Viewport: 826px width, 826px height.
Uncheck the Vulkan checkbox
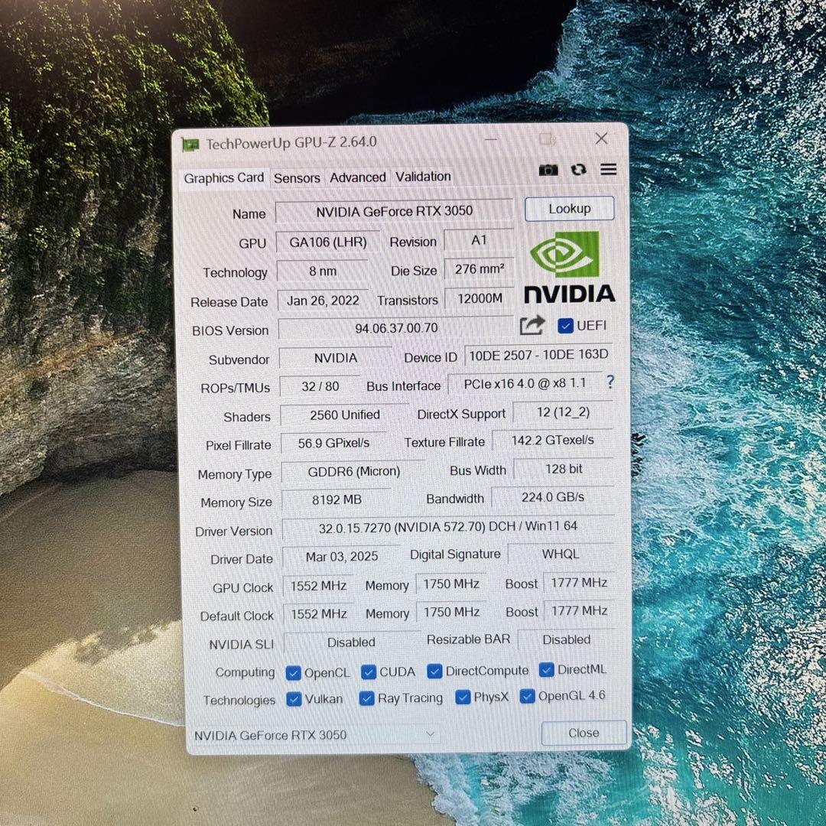click(294, 699)
